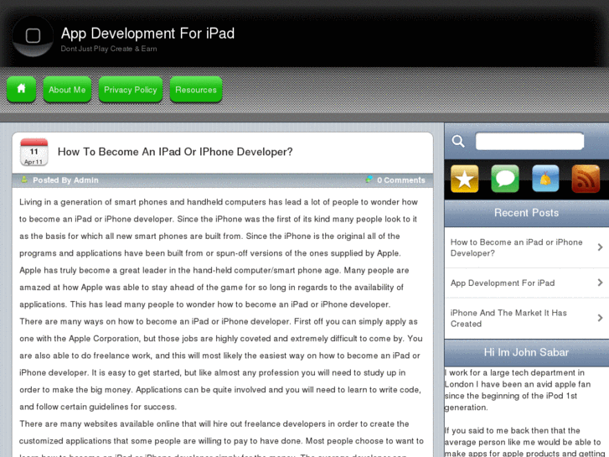Open the Resources page
The width and height of the screenshot is (609, 457).
point(196,90)
